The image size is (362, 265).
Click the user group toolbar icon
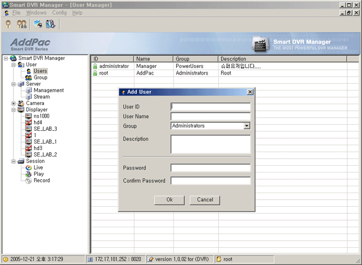pyautogui.click(x=22, y=24)
